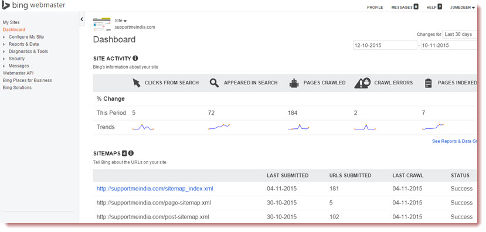This screenshot has height=232, width=486.
Task: Click the Dashboard page heading
Action: [x=114, y=40]
